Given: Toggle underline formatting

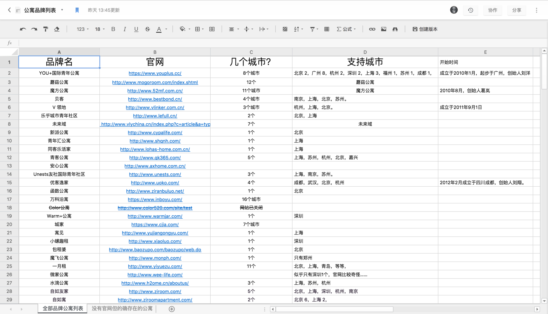Looking at the screenshot, I should pyautogui.click(x=136, y=29).
